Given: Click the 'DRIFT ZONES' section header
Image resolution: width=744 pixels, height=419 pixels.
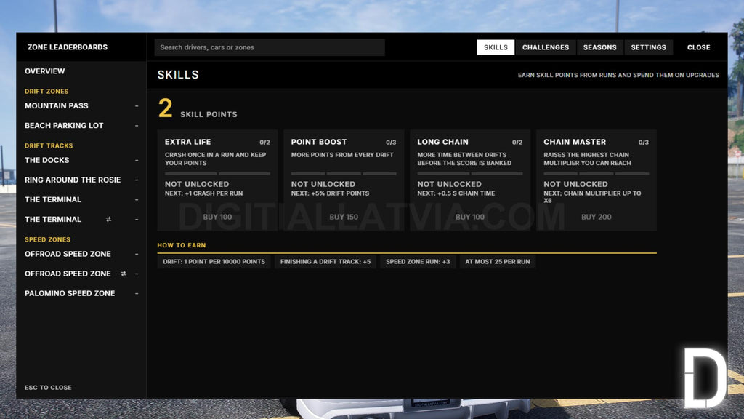Looking at the screenshot, I should [x=46, y=91].
